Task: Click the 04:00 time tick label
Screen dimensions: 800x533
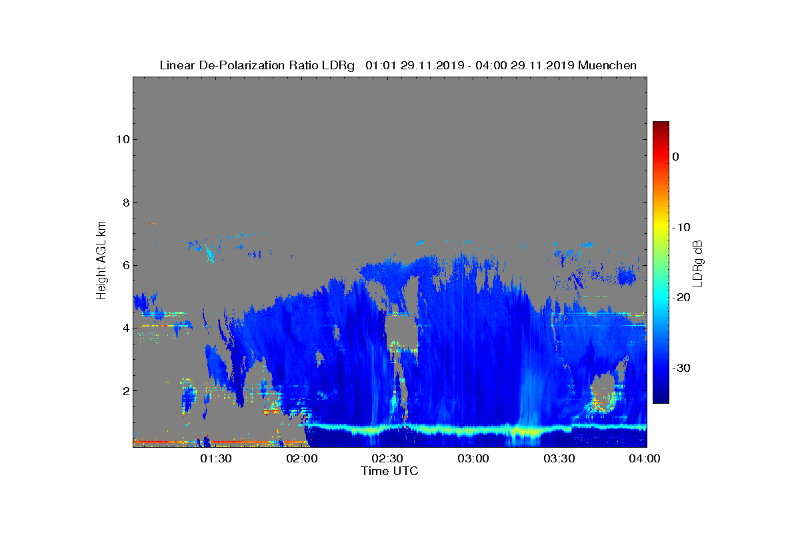Action: [645, 458]
